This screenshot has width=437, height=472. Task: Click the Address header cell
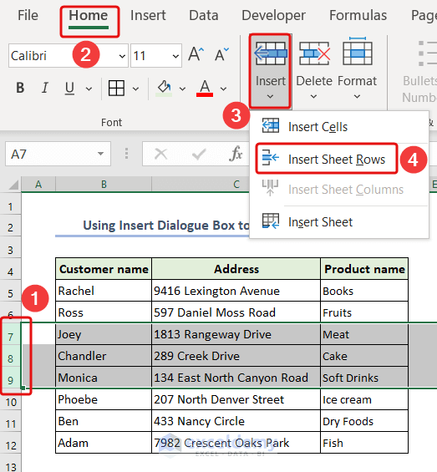(x=236, y=269)
